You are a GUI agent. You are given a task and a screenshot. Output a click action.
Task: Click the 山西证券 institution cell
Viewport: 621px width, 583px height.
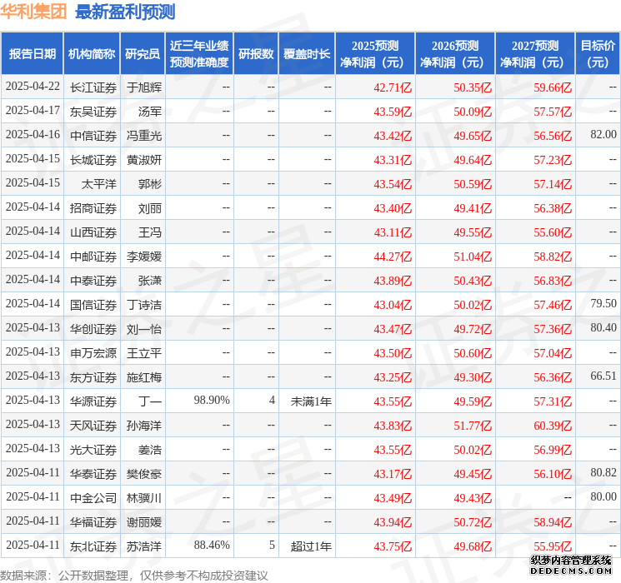pyautogui.click(x=93, y=232)
